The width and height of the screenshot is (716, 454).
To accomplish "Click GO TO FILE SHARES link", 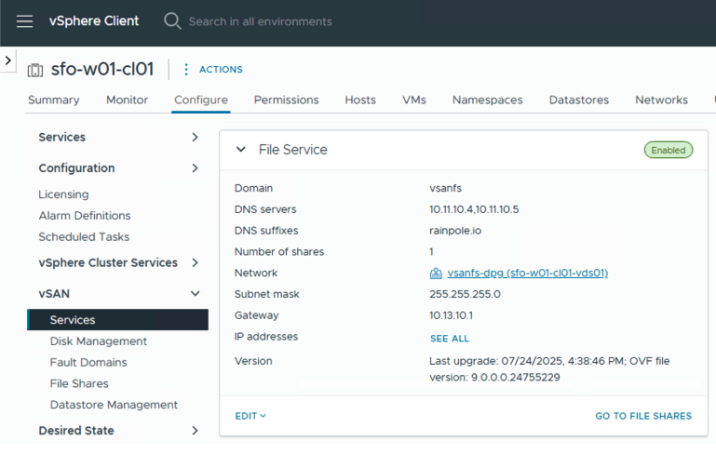I will (642, 416).
